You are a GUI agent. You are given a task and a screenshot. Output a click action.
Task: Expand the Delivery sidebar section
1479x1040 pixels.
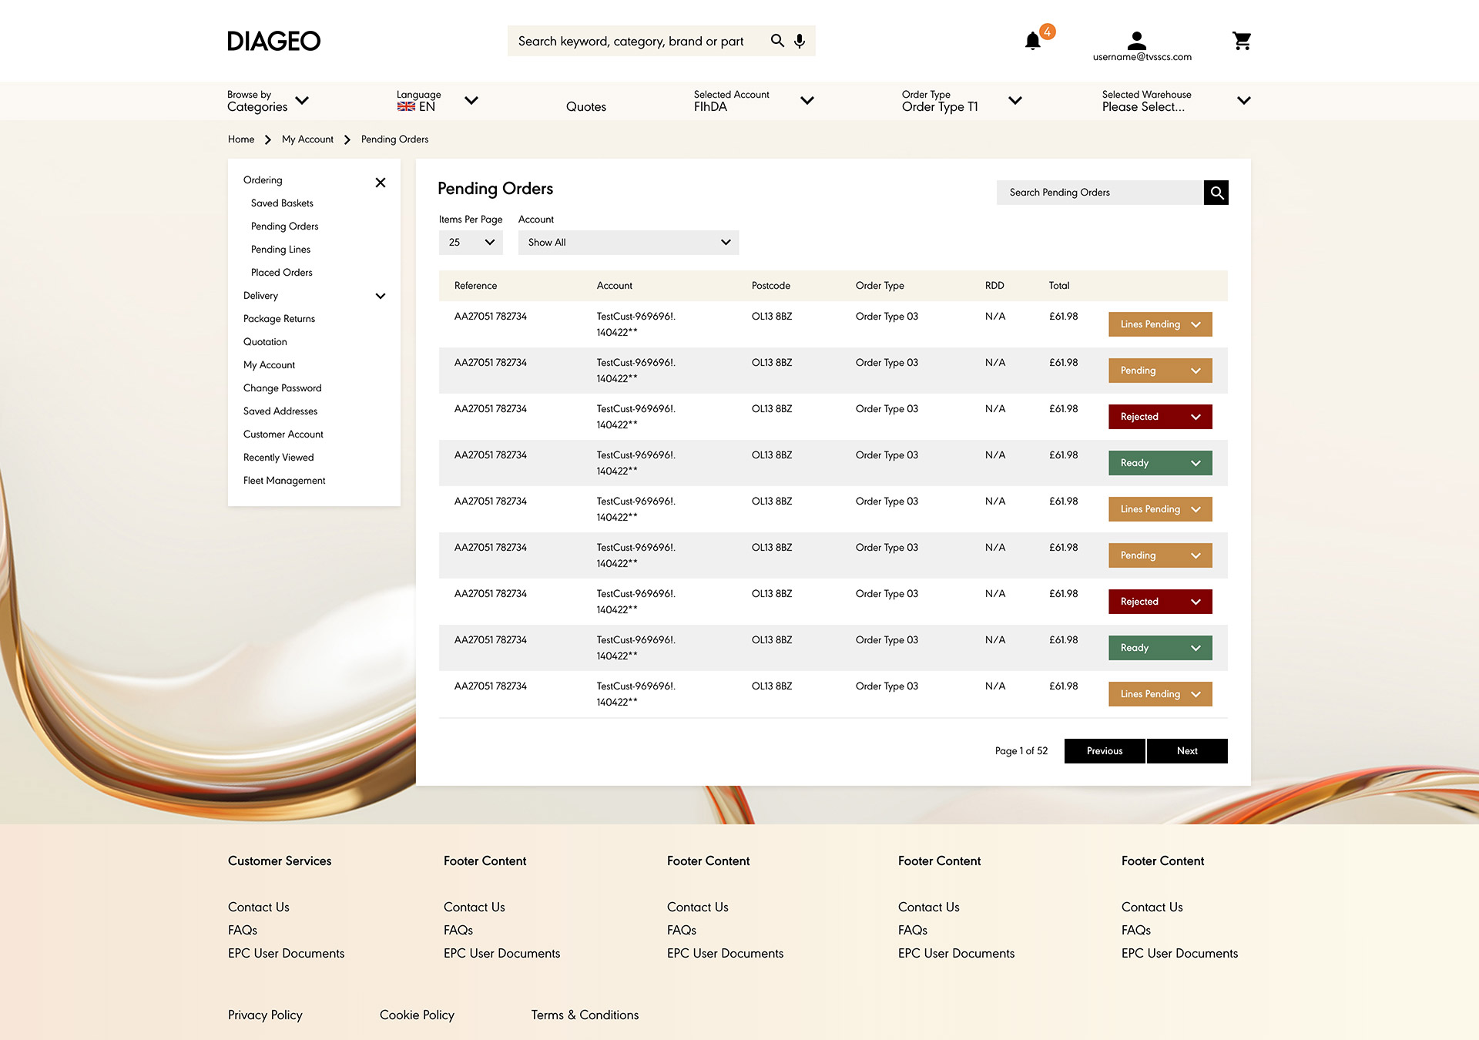pyautogui.click(x=381, y=296)
